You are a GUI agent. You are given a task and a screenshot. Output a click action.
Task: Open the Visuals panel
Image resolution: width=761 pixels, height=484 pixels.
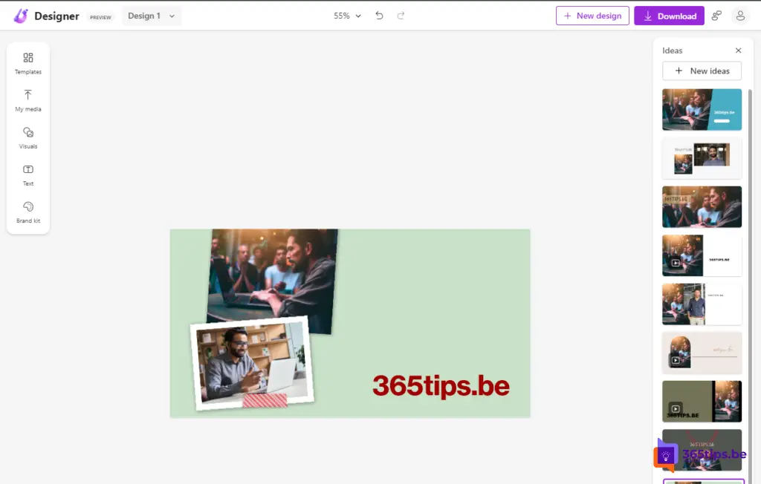28,138
